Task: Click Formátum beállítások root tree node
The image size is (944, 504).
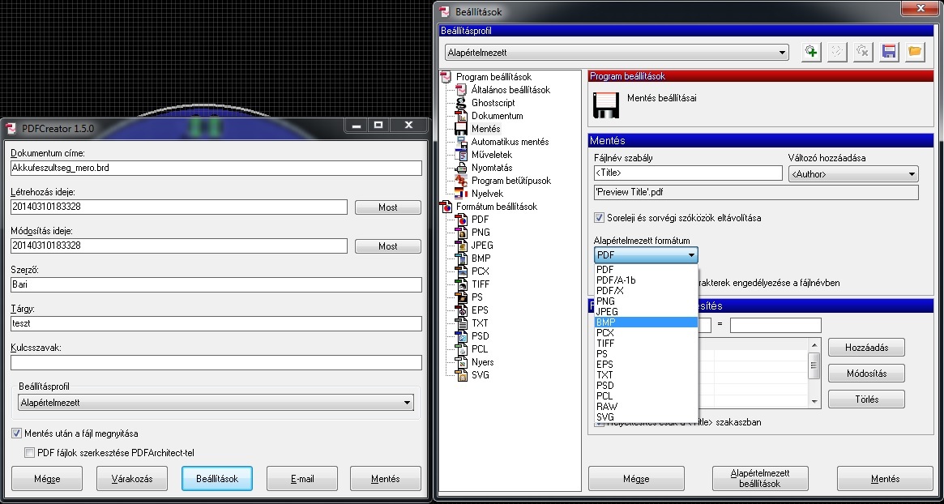Action: pyautogui.click(x=497, y=207)
